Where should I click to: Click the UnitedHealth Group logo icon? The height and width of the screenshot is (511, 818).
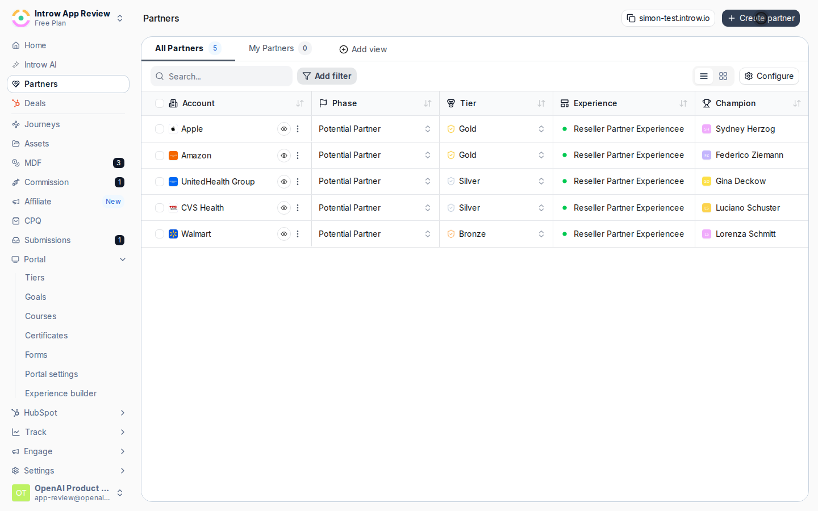[173, 182]
